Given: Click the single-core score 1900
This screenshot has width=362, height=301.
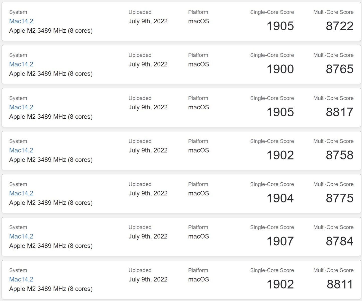Looking at the screenshot, I should coord(280,69).
